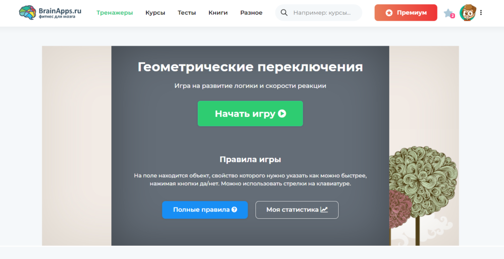Select Книги in the top navigation
The height and width of the screenshot is (259, 504).
coord(218,13)
